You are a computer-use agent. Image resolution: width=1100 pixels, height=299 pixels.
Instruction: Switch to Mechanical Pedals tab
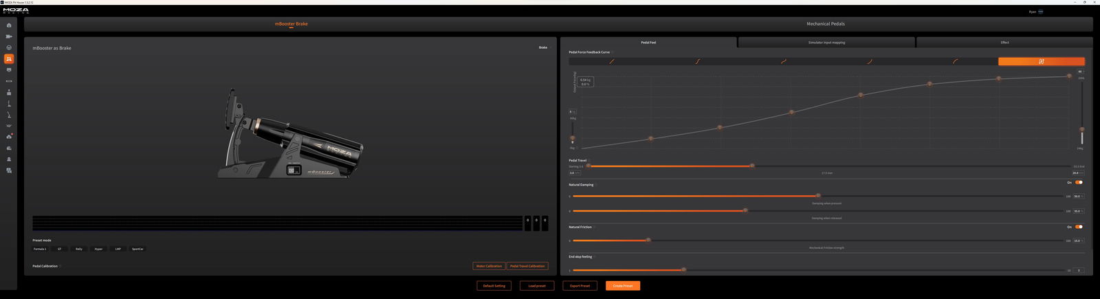tap(825, 24)
